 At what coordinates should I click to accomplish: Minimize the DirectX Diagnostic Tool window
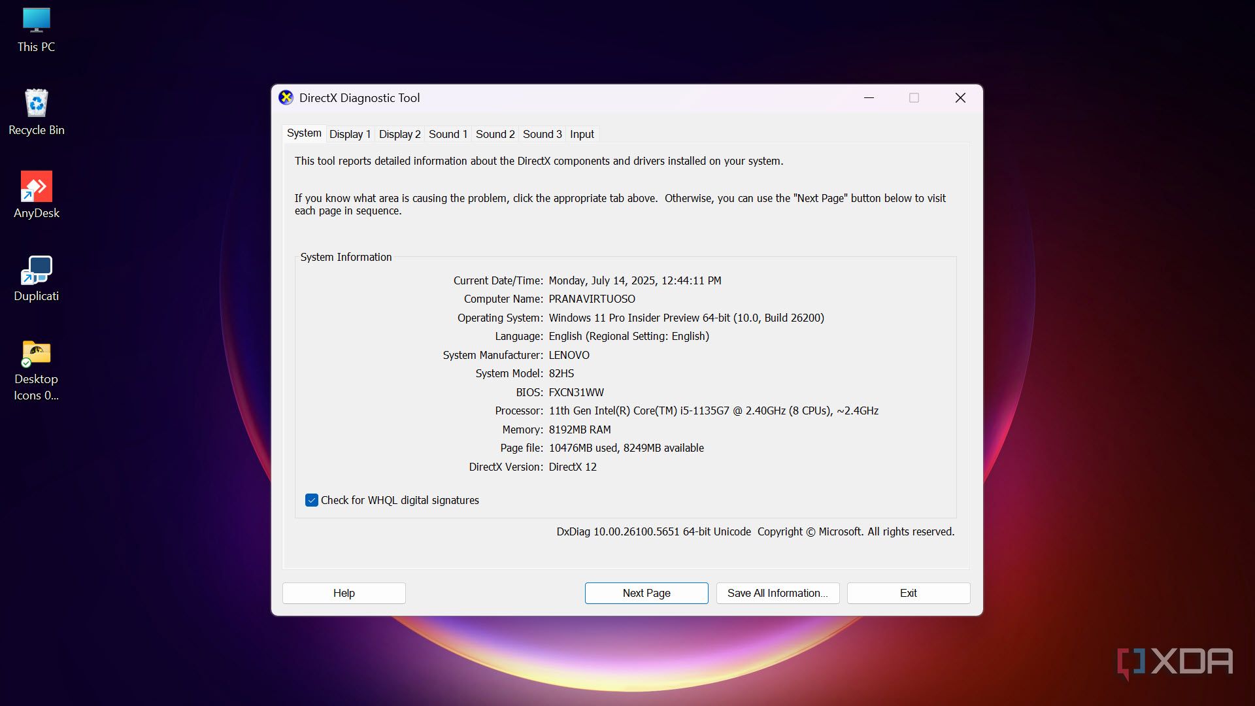click(869, 98)
